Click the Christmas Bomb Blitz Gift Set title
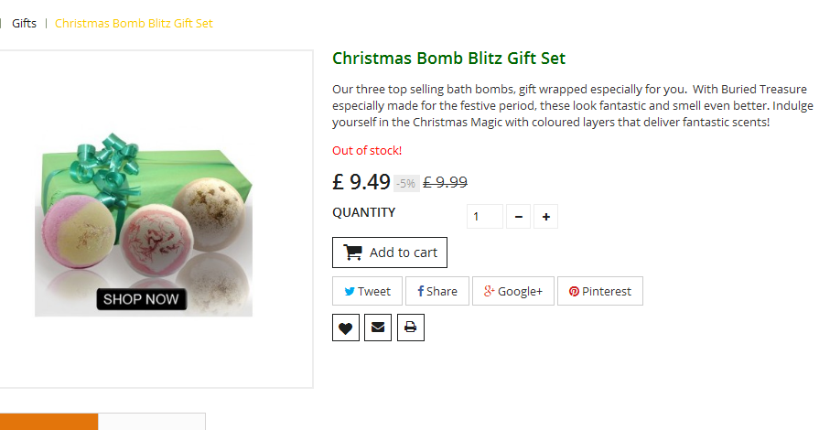The width and height of the screenshot is (819, 430). [x=448, y=59]
